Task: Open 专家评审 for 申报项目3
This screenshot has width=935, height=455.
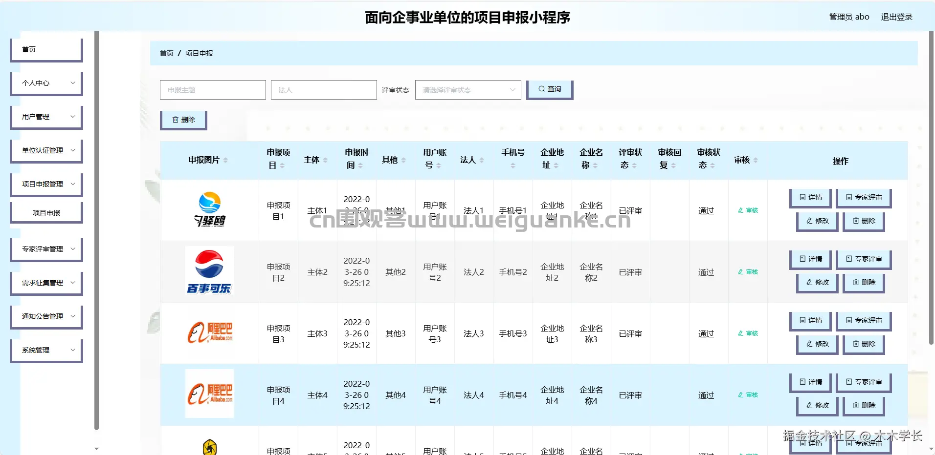Action: pyautogui.click(x=864, y=321)
